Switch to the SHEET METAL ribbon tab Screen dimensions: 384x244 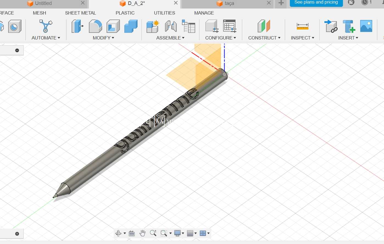click(80, 13)
